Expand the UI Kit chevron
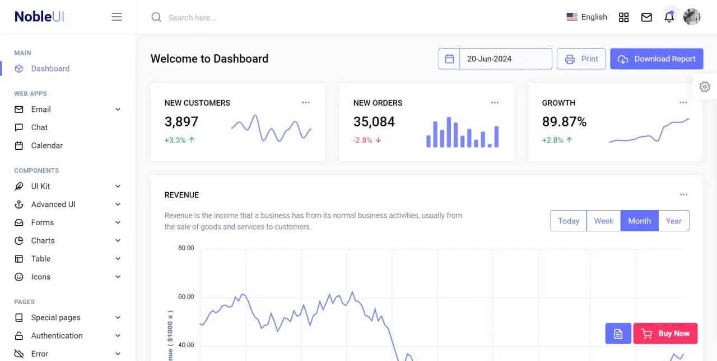Viewport: 717px width, 361px height. 118,186
